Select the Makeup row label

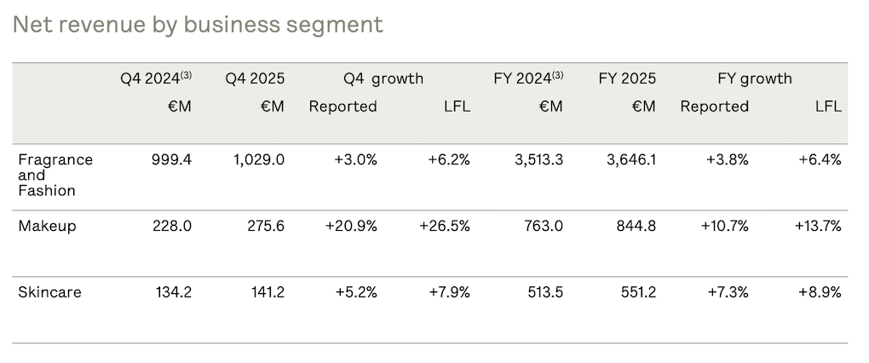coord(47,226)
